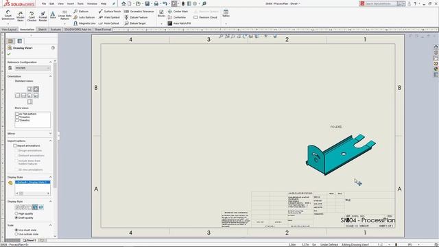Collapse the Display Style section
Viewport: 439px width, 247px height.
pyautogui.click(x=50, y=201)
